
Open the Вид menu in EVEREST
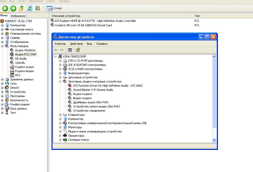pyautogui.click(x=12, y=1)
